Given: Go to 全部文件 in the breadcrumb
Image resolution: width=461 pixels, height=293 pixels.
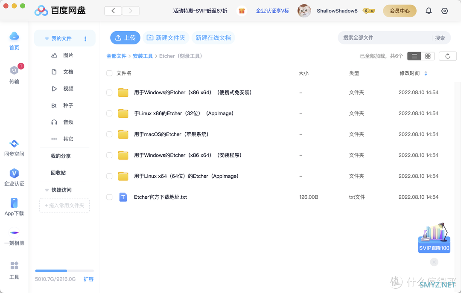Looking at the screenshot, I should pos(117,56).
